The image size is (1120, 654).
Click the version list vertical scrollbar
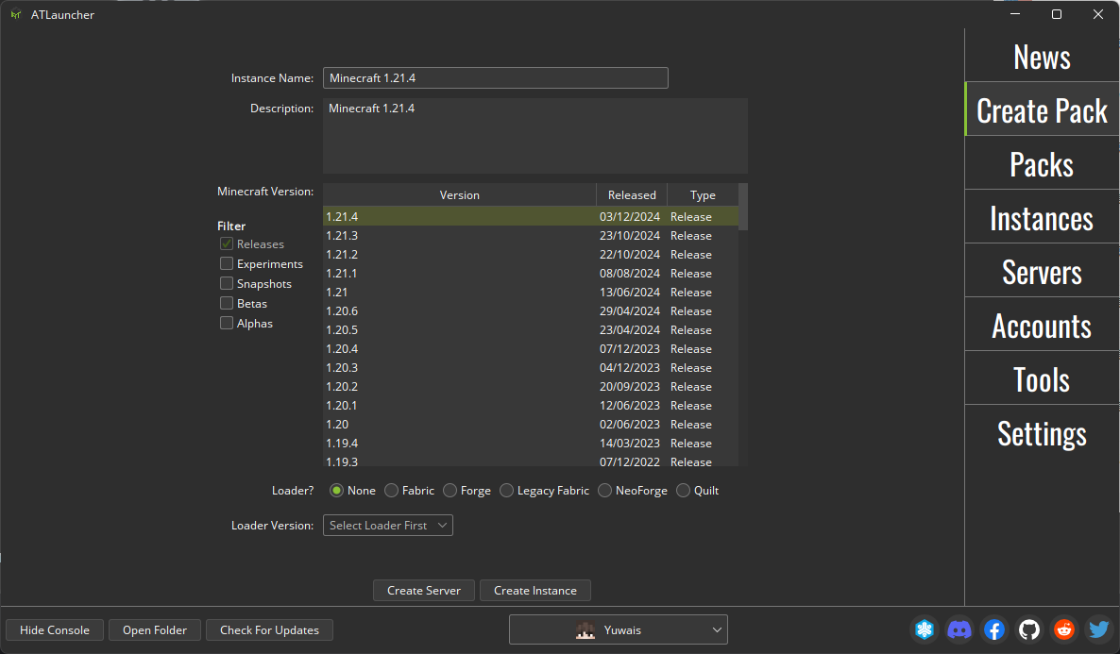[x=743, y=208]
